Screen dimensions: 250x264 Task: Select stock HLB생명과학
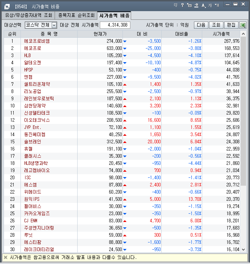(x=36, y=163)
